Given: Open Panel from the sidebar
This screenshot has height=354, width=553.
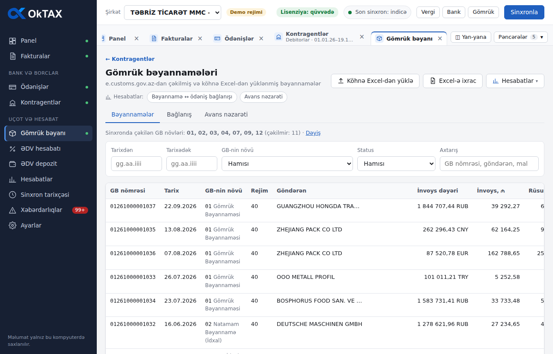Looking at the screenshot, I should 48,41.
